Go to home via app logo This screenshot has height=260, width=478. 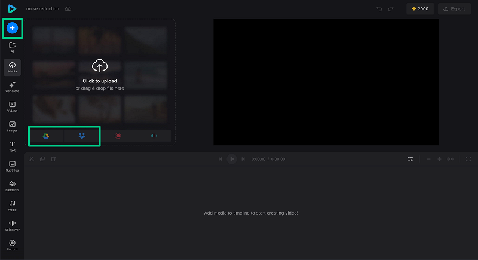coord(12,9)
